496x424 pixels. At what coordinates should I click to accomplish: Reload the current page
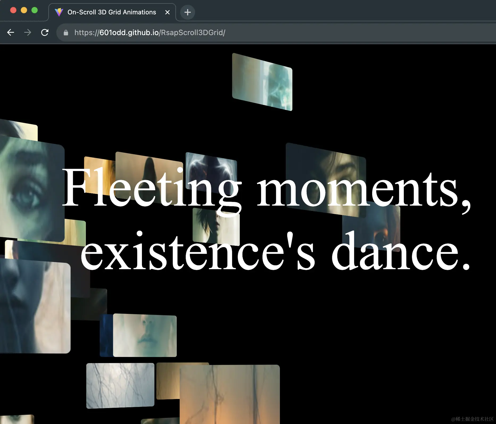click(x=45, y=32)
